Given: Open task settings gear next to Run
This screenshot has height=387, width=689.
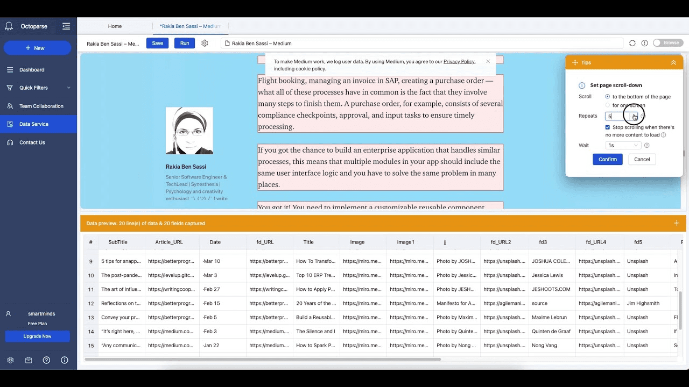Looking at the screenshot, I should coord(205,43).
